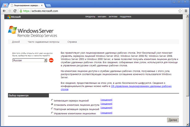This screenshot has height=127, width=190.
Task: Open the Chrome hamburger menu
Action: click(x=186, y=11)
